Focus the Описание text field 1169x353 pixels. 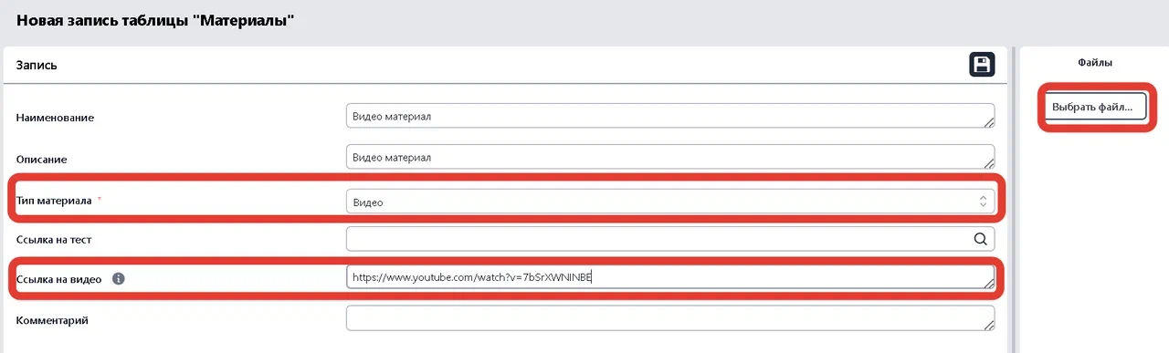(x=670, y=158)
